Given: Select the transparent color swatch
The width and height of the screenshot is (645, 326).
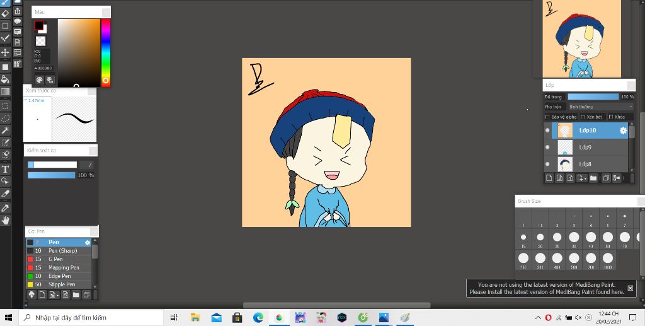Looking at the screenshot, I should pyautogui.click(x=40, y=41).
